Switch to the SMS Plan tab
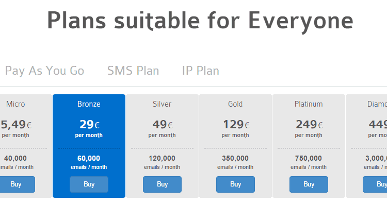This screenshot has height=204, width=387. (133, 71)
